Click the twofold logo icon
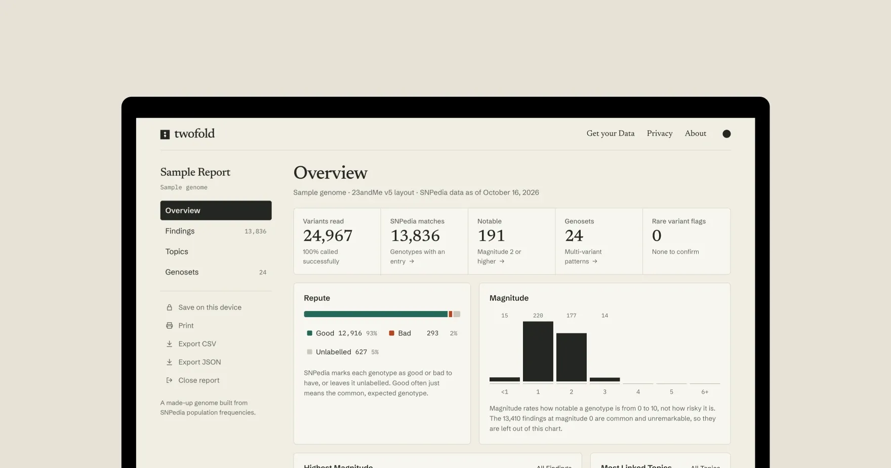The image size is (891, 468). pyautogui.click(x=165, y=134)
